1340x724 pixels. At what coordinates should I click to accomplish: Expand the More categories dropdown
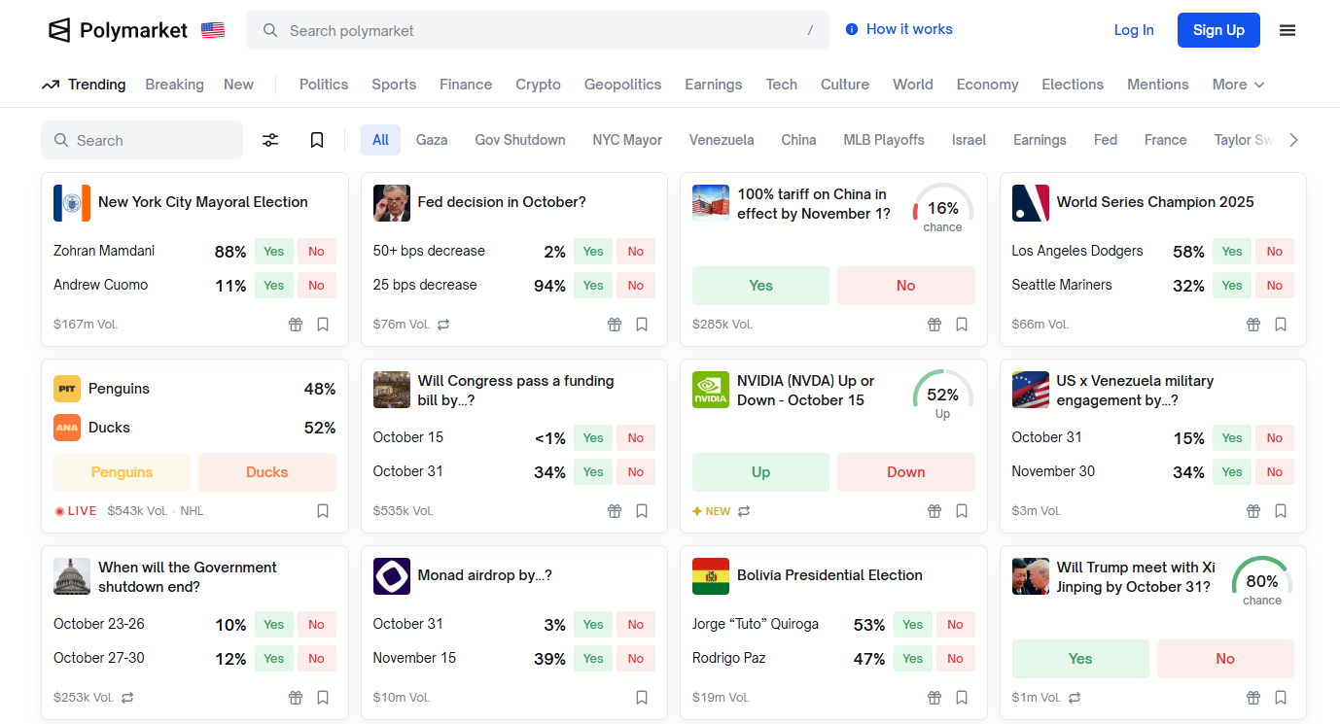point(1238,85)
